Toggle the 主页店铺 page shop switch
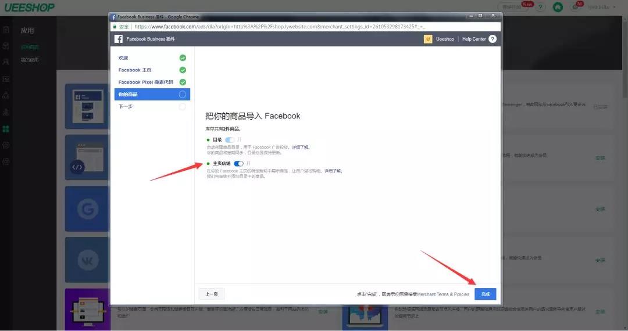Image resolution: width=628 pixels, height=331 pixels. click(239, 164)
